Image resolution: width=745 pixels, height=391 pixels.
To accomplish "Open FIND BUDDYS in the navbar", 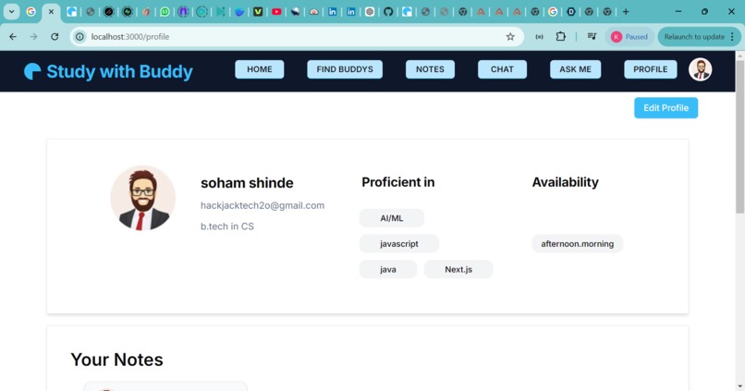I will [x=345, y=69].
